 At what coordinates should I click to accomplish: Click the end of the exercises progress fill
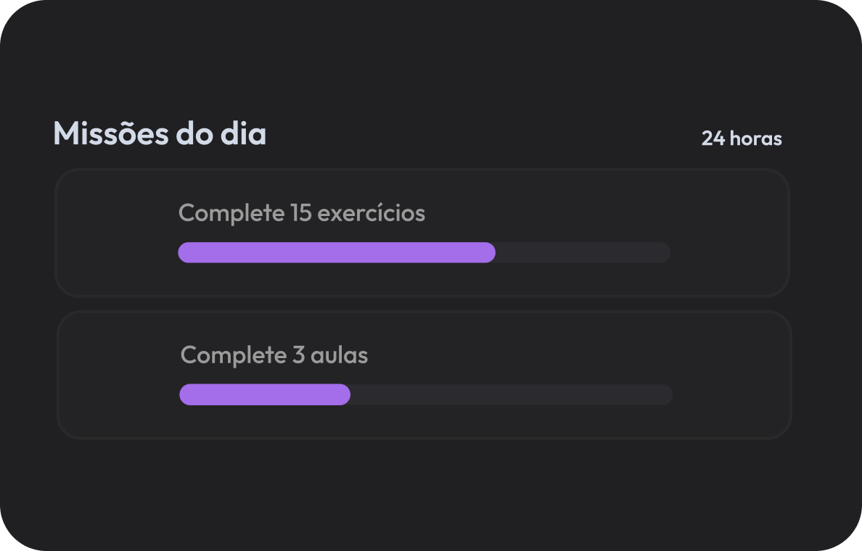point(490,252)
